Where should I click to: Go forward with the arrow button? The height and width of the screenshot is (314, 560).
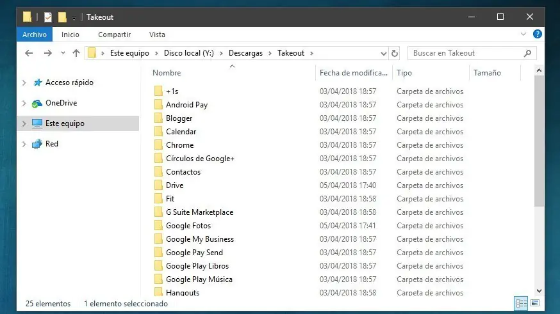point(47,53)
